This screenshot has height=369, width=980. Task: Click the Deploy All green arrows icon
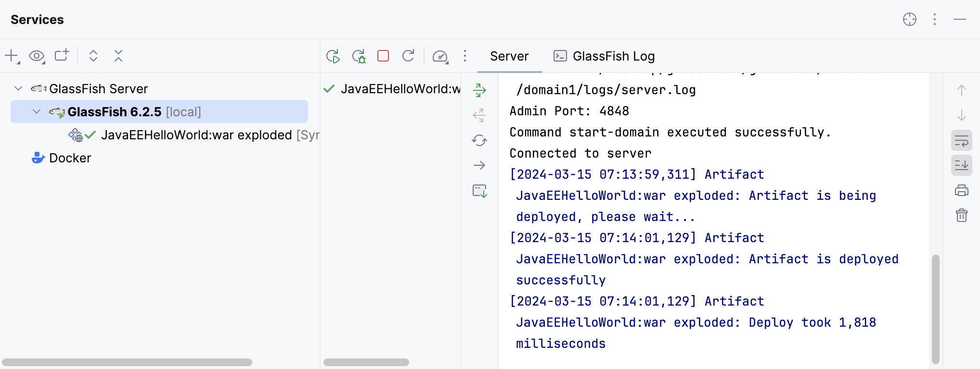(479, 90)
